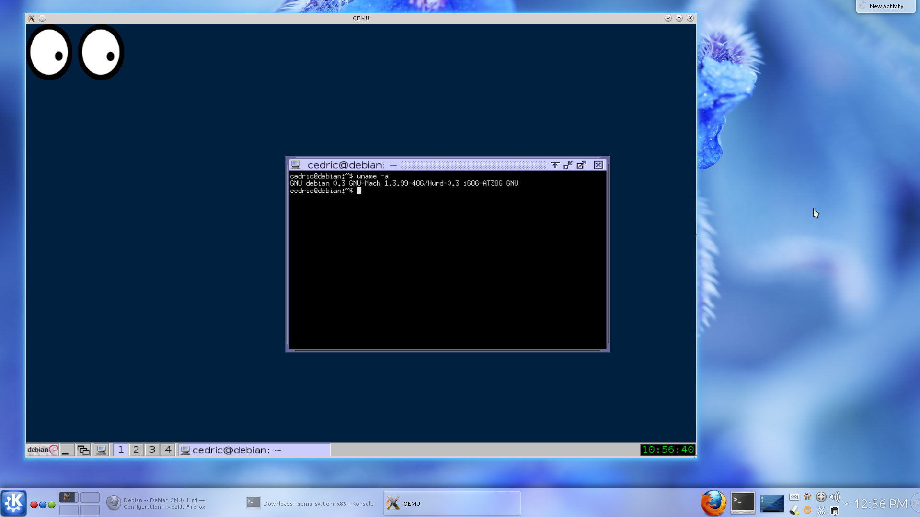Click the headphones tray icon
The height and width of the screenshot is (517, 920).
coord(807,497)
